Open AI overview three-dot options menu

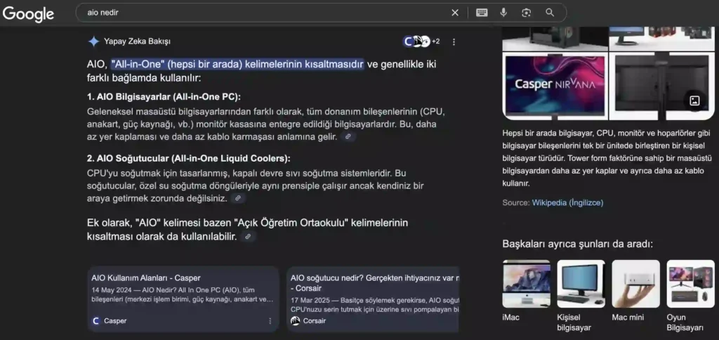pos(454,41)
